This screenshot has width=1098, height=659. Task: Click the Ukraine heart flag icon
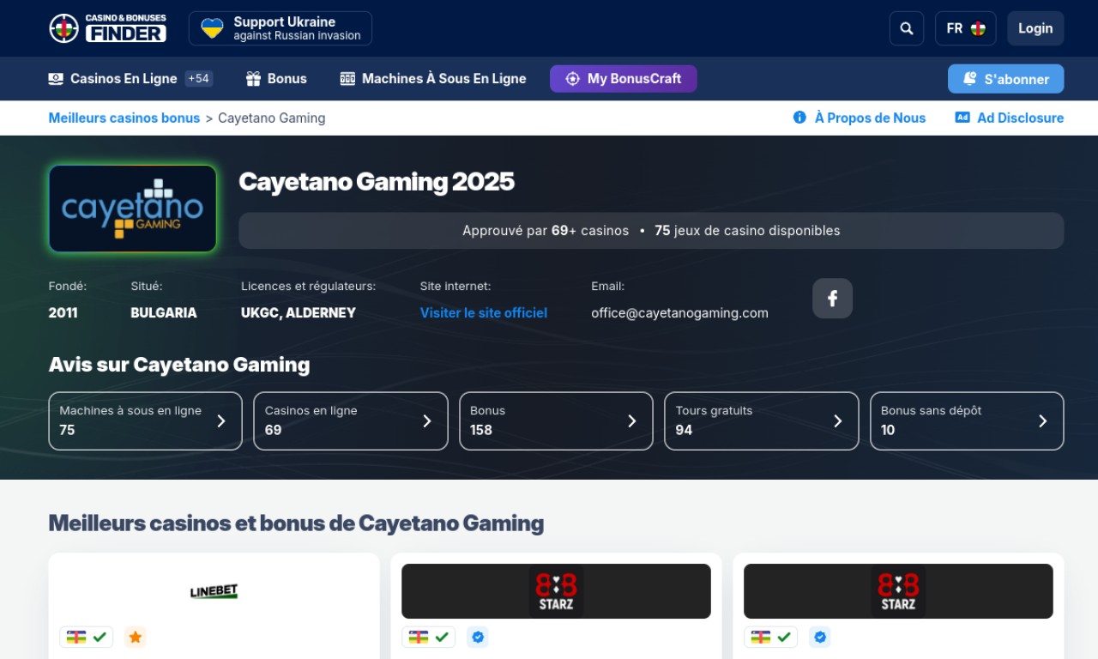212,28
